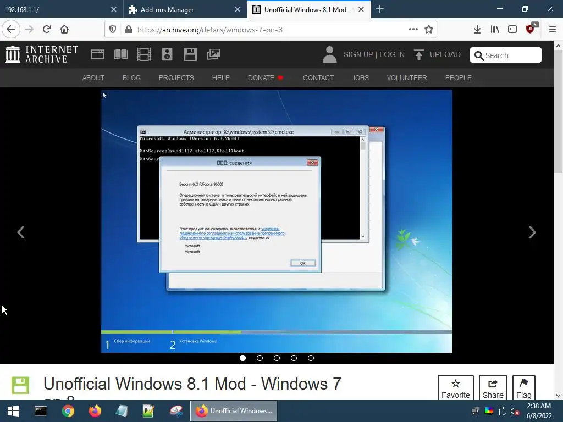
Task: Open the Texts book icon
Action: point(121,54)
